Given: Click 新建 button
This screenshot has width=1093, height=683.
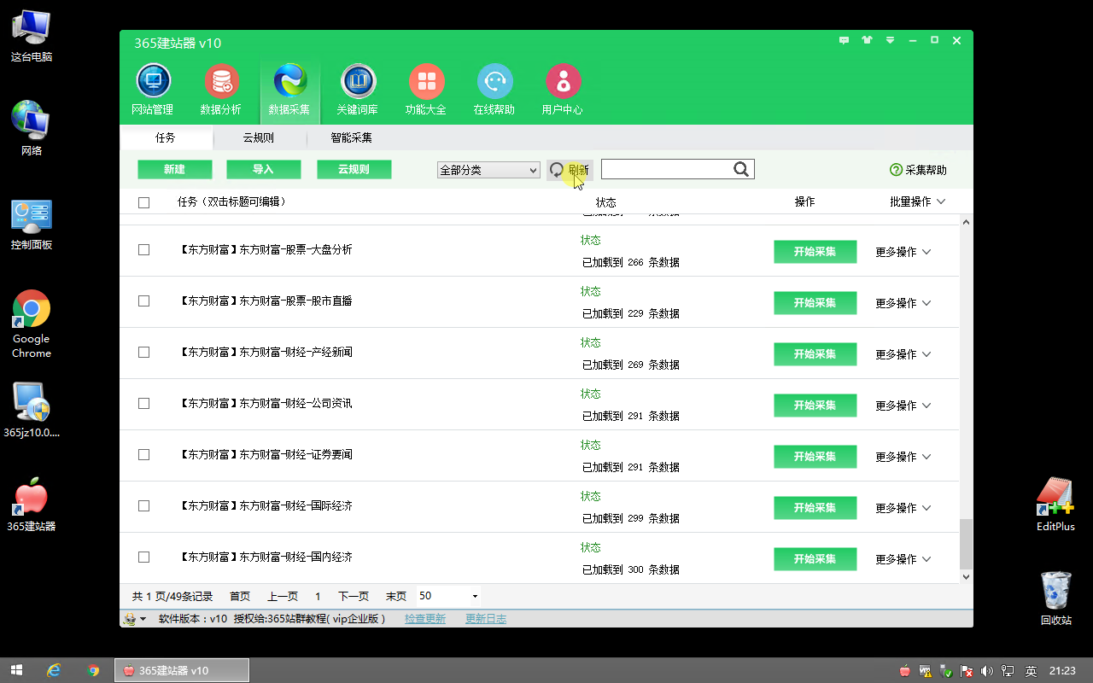Looking at the screenshot, I should (x=174, y=169).
